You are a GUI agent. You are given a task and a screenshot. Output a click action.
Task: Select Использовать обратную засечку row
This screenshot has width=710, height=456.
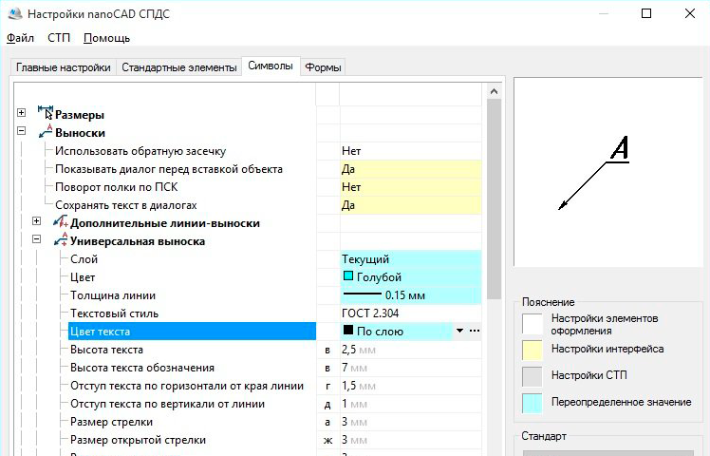tap(140, 151)
